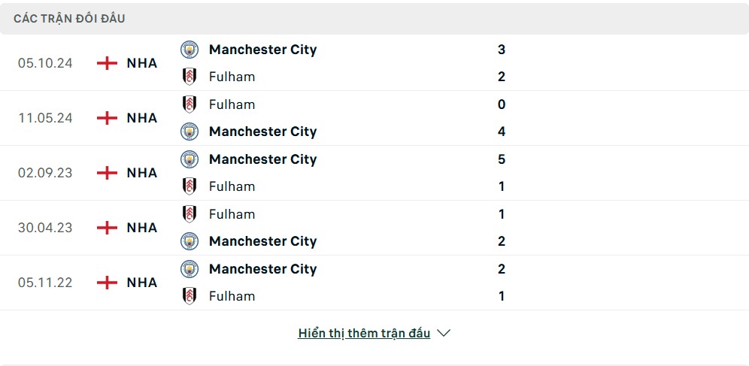Open Manchester City team name in 05.10.24 match
Image resolution: width=749 pixels, height=366 pixels.
tap(262, 50)
